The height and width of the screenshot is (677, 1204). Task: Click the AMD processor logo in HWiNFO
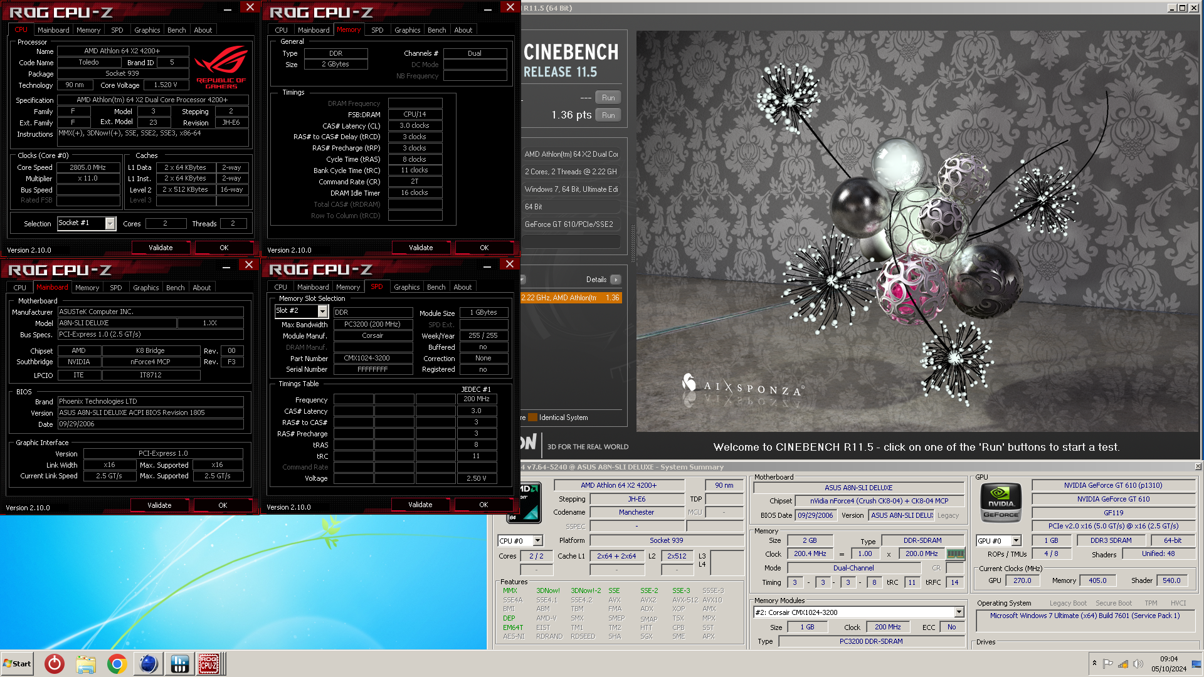point(526,503)
